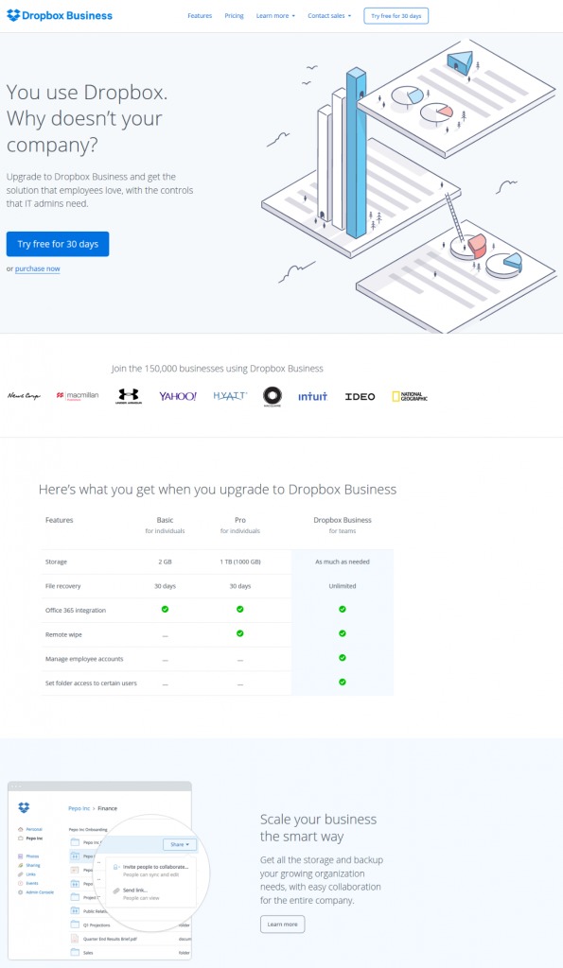
Task: Click the Dropbox icon inside app mockup
Action: (x=24, y=807)
